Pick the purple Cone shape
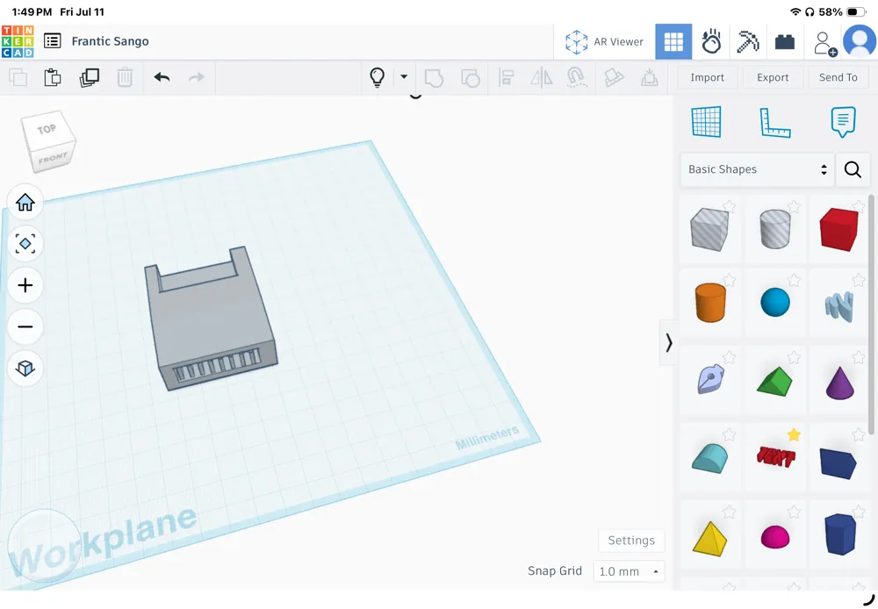This screenshot has height=609, width=878. click(839, 383)
